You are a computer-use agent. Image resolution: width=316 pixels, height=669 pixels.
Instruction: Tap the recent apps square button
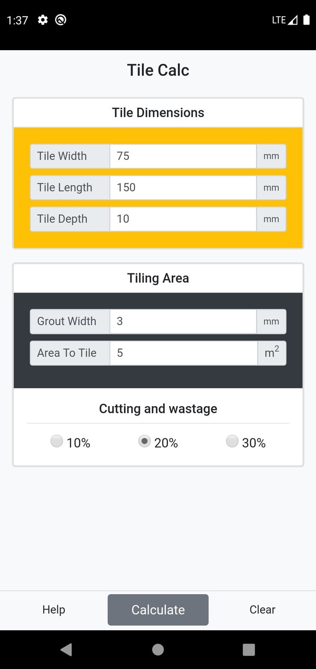(x=249, y=649)
